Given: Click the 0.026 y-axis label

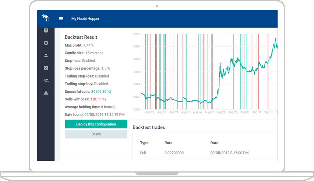Looking at the screenshot, I should (136, 72).
